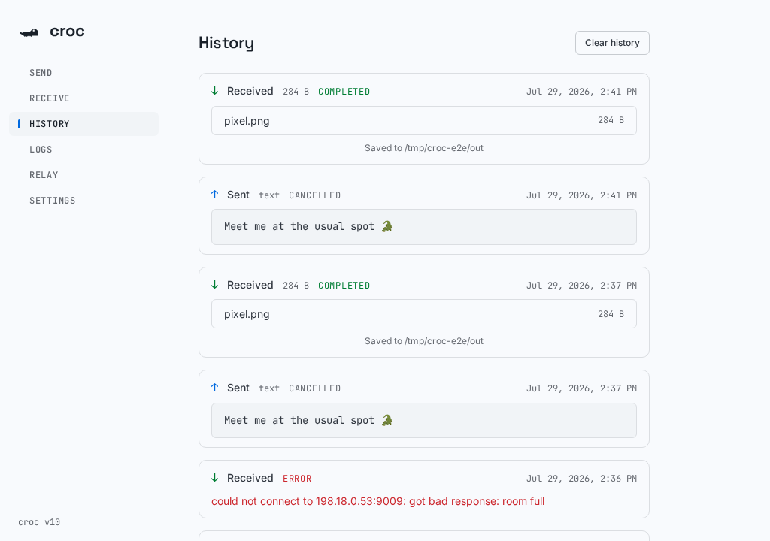Image resolution: width=770 pixels, height=541 pixels.
Task: Click the message box in 2:37 PM Sent card
Action: click(424, 420)
